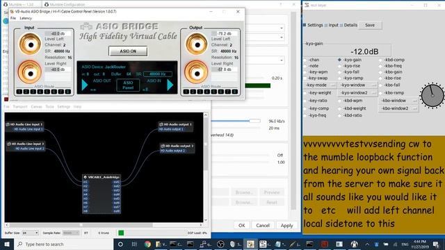
Task: Select Input ASIO Route channel 4
Action: [x=40, y=92]
